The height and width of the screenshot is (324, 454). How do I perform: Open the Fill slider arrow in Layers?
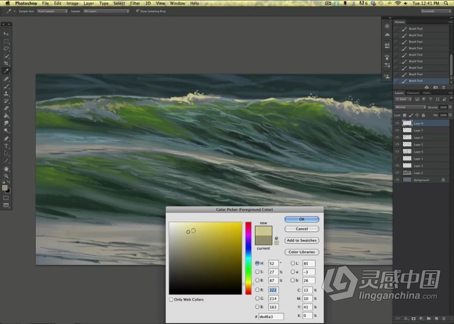(x=450, y=115)
